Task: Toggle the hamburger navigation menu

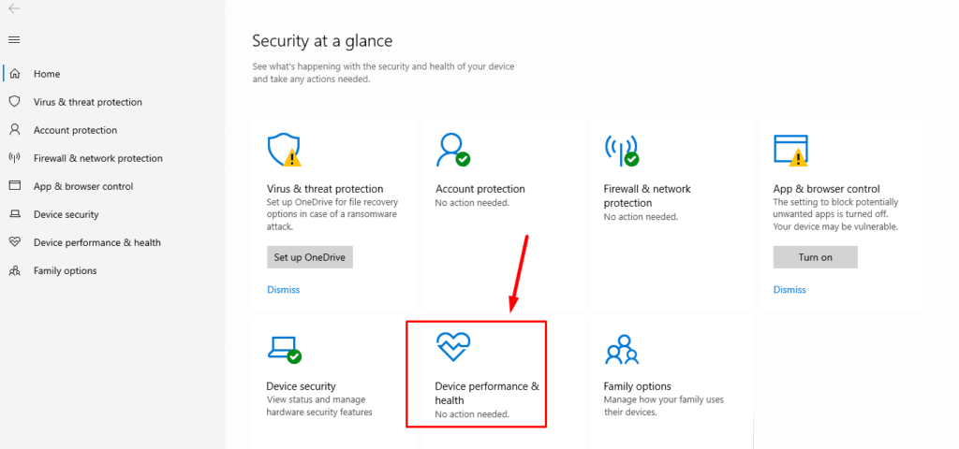Action: (14, 39)
